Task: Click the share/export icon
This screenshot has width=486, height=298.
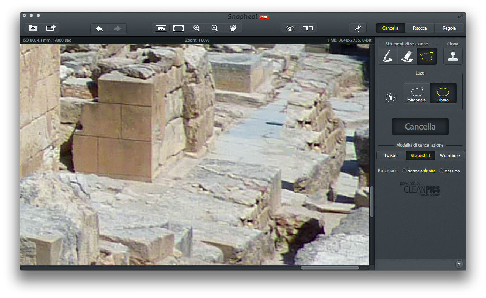Action: (x=51, y=28)
